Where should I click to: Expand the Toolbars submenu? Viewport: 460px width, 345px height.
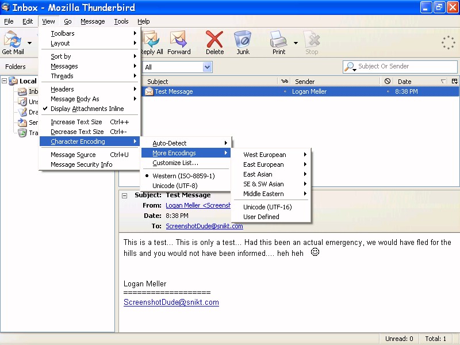coord(90,33)
